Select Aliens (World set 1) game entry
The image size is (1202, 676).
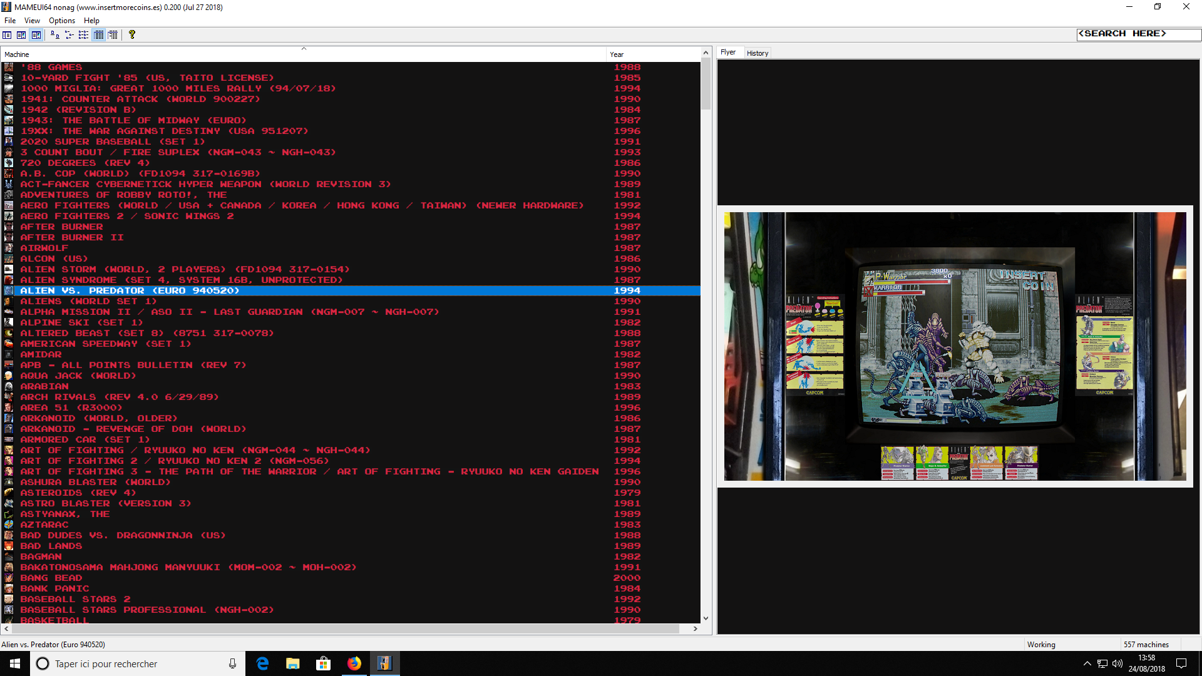pyautogui.click(x=88, y=301)
